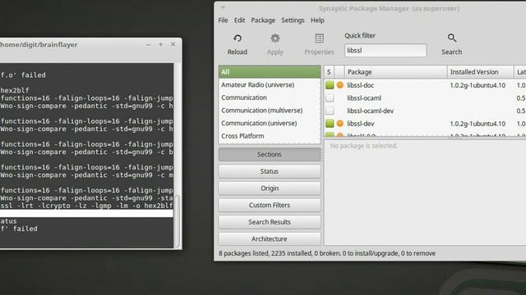Open the Edit menu
This screenshot has width=526, height=295.
[239, 20]
